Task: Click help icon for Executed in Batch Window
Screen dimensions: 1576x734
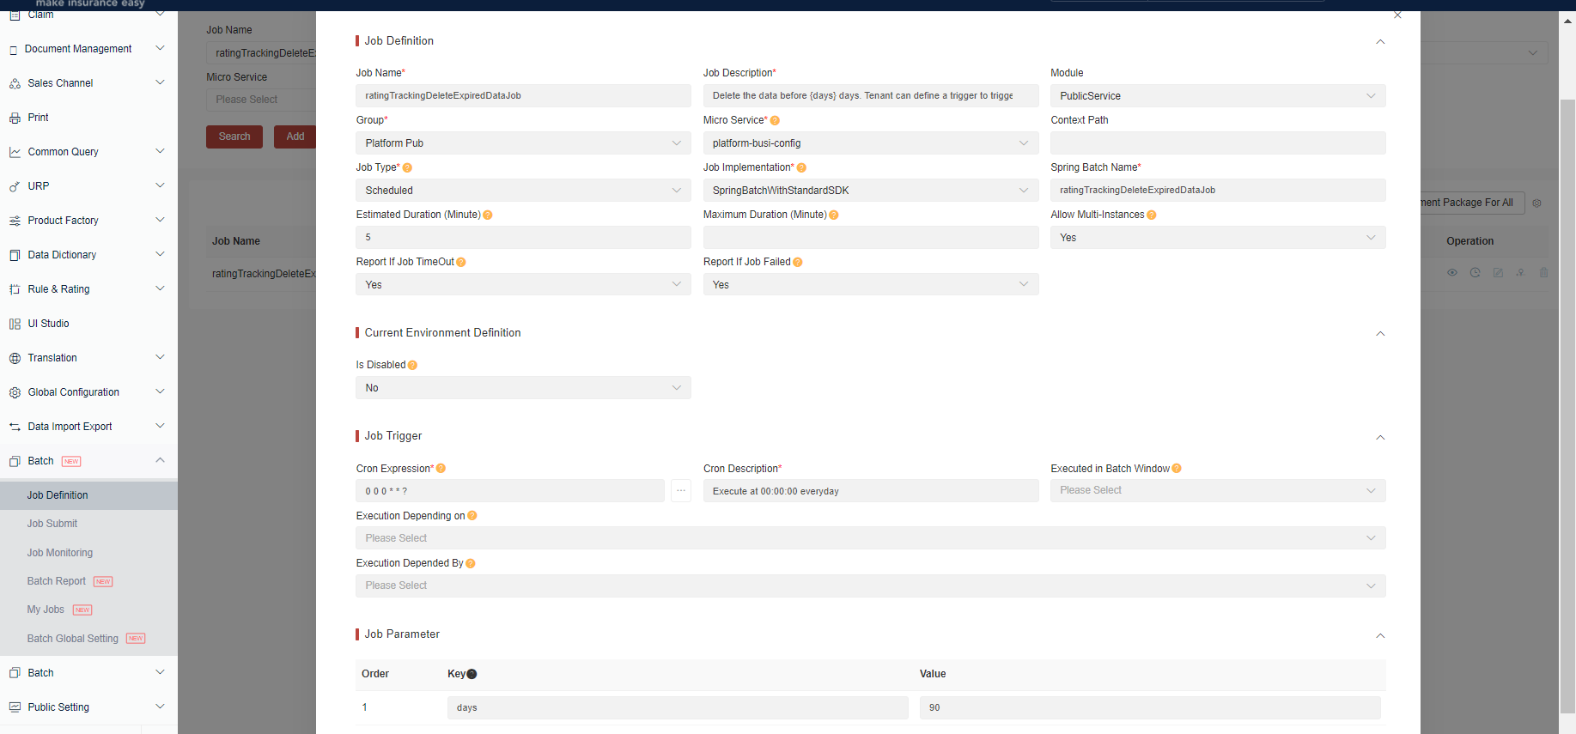Action: coord(1177,469)
